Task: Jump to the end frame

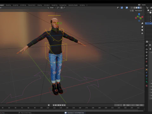Action: [x=65, y=105]
